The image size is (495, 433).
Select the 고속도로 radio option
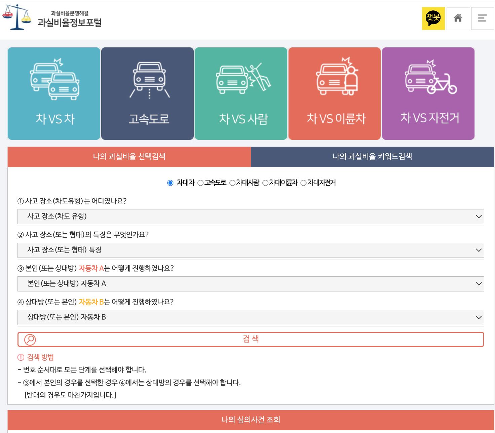(x=201, y=183)
